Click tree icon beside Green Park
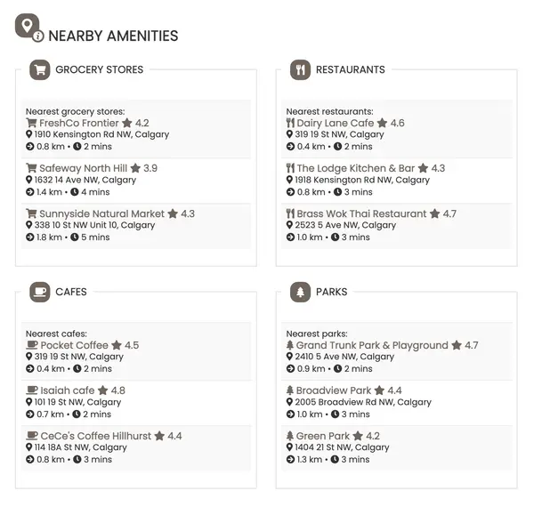Image resolution: width=534 pixels, height=507 pixels. 290,436
